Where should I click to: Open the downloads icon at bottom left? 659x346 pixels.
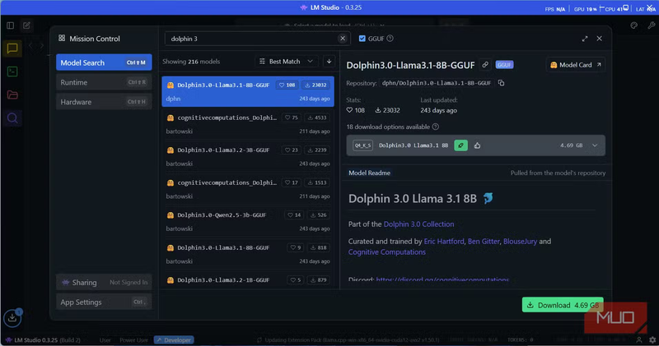(12, 317)
